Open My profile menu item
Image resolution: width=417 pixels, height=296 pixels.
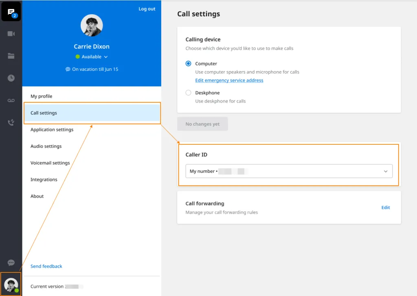[x=92, y=96]
